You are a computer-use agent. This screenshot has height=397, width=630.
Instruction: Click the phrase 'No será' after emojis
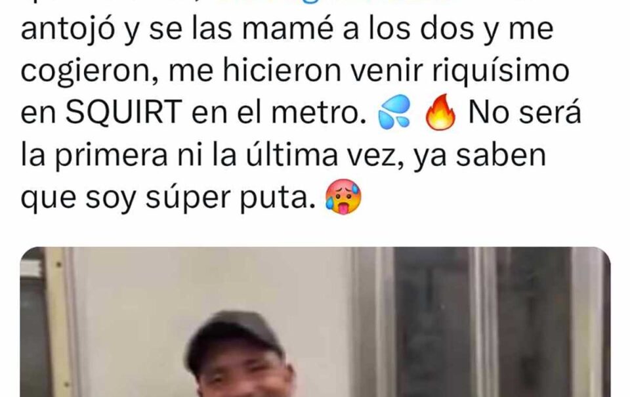point(525,112)
